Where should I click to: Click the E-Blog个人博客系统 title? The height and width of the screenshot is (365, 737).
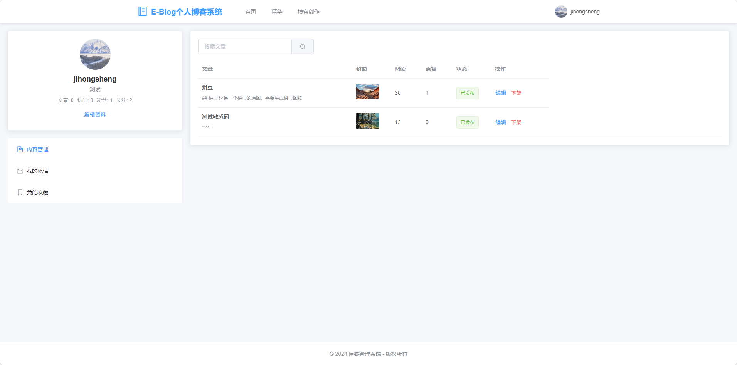coord(187,12)
